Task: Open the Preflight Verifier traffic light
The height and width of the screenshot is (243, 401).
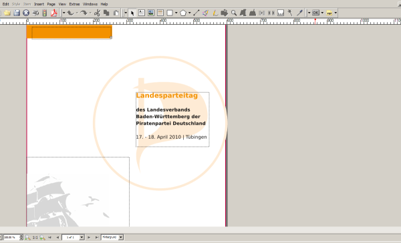Action: coord(45,13)
